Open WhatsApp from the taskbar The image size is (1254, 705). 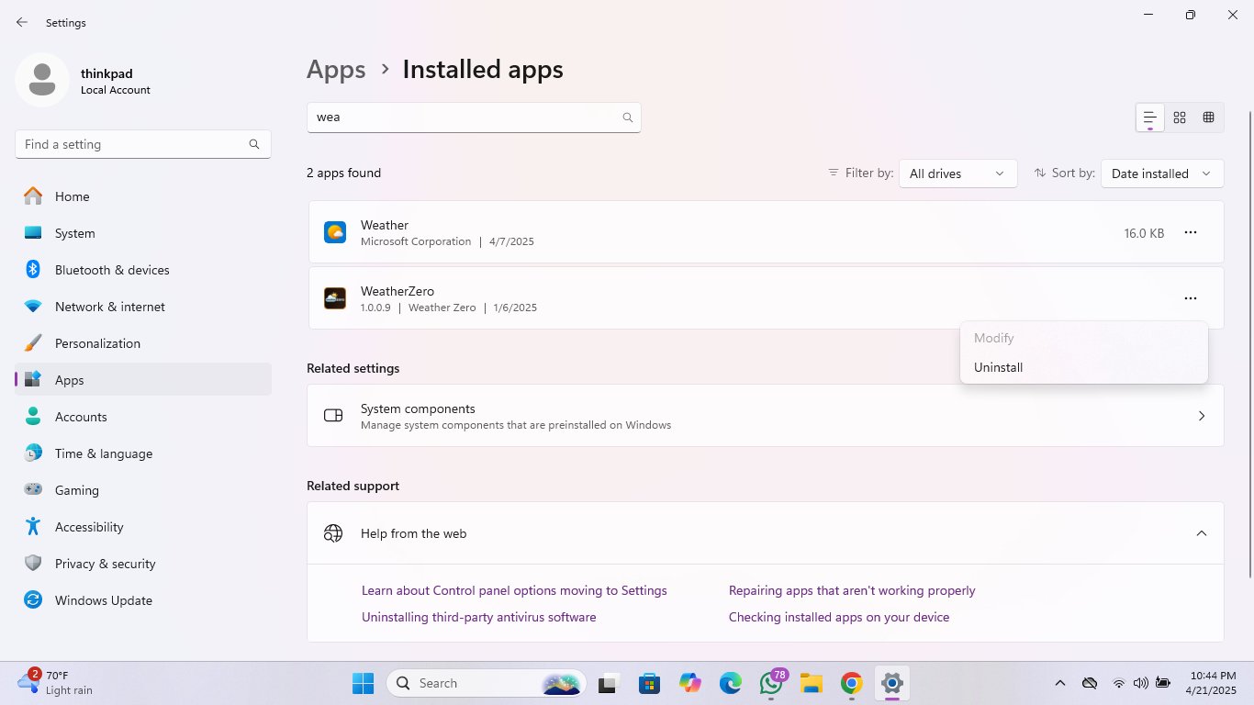771,683
